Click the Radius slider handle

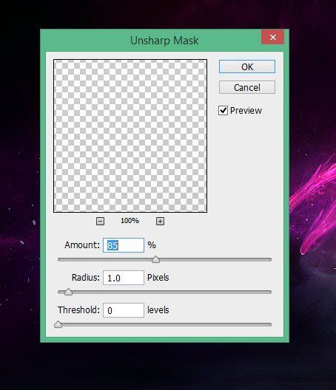coord(68,292)
